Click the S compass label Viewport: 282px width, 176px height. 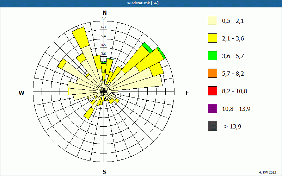coord(104,172)
